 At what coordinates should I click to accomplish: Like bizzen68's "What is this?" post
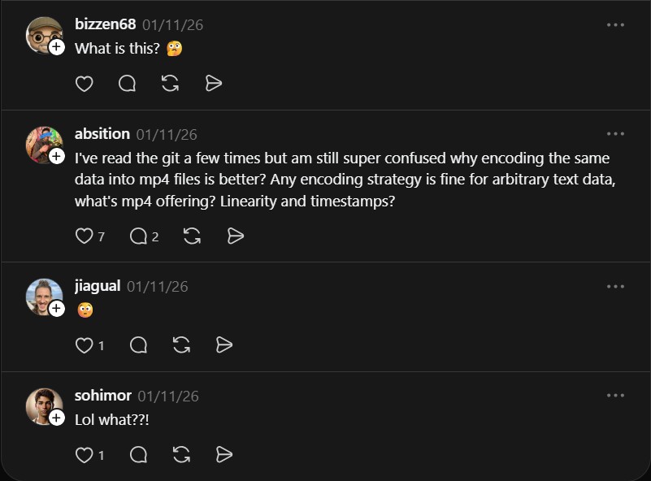(84, 84)
